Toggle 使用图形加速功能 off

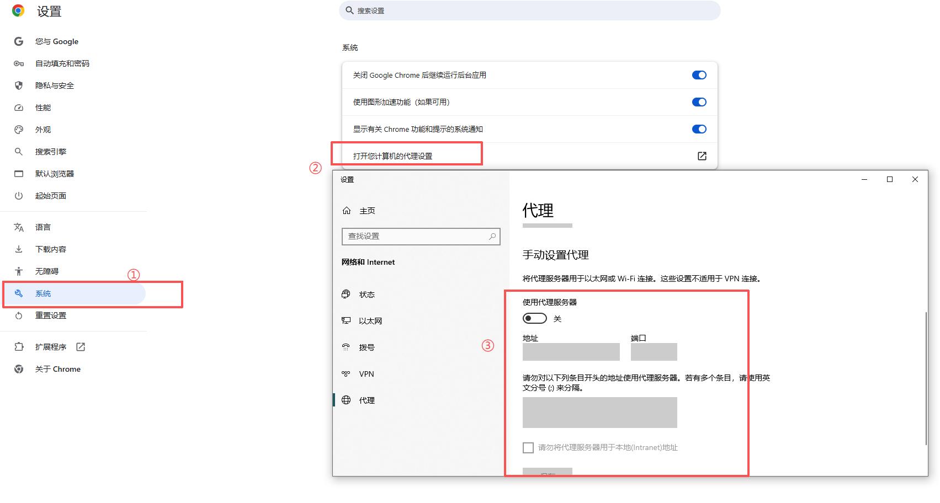(699, 102)
